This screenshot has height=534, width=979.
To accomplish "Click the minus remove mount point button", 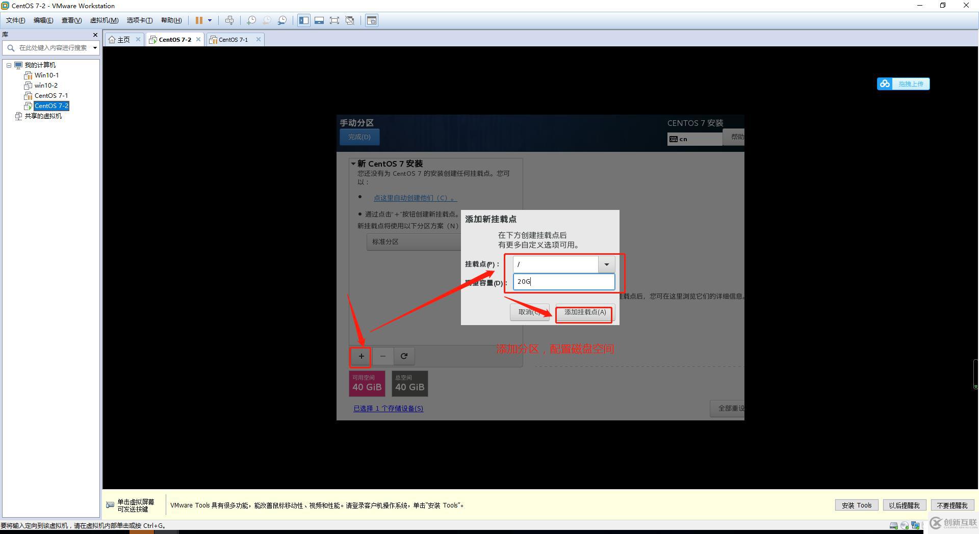I will [x=382, y=356].
